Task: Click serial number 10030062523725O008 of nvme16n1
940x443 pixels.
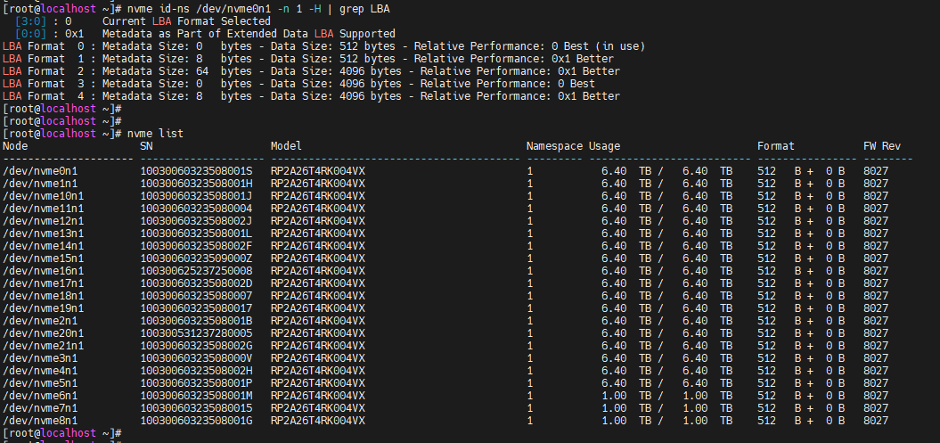Action: 197,271
